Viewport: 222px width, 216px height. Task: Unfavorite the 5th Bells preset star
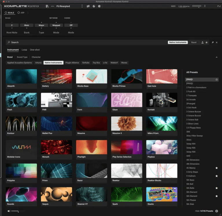(x=217, y=188)
